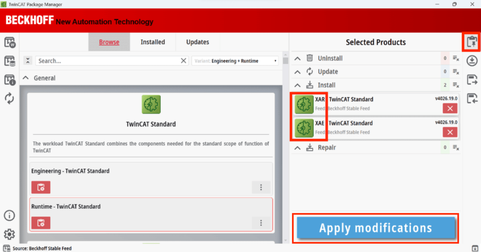Open the Variant Engineering + Runtime dropdown

pyautogui.click(x=235, y=61)
